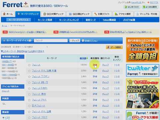The height and width of the screenshot is (120, 160).
Task: Open the second PR ad link
Action: [x=78, y=32]
